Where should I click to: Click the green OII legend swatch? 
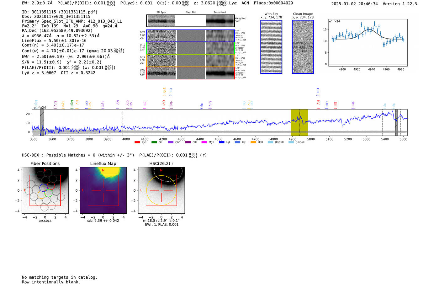tap(154, 142)
